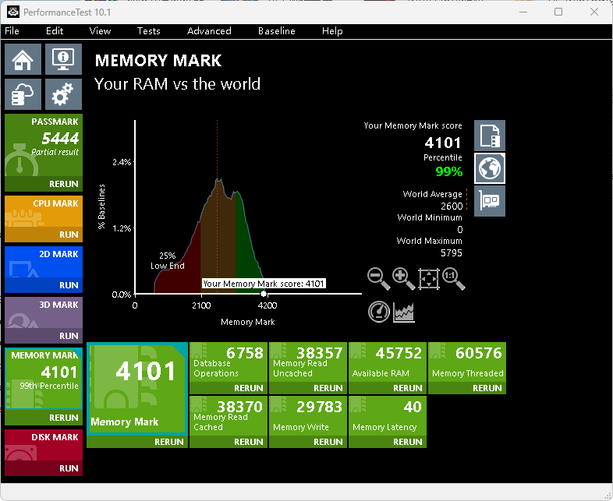
Task: Click the score marker dot on chart axis
Action: tap(264, 294)
